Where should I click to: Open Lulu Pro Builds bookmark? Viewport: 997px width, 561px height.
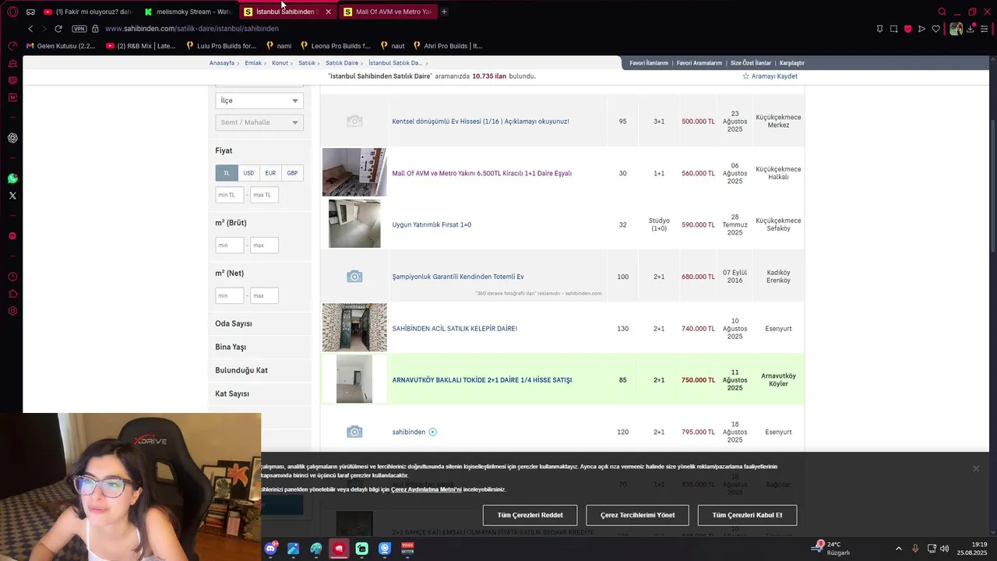221,46
